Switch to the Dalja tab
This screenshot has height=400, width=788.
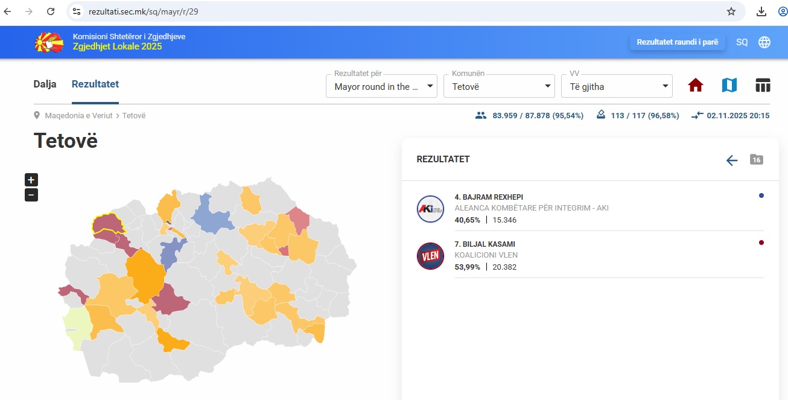pyautogui.click(x=45, y=84)
